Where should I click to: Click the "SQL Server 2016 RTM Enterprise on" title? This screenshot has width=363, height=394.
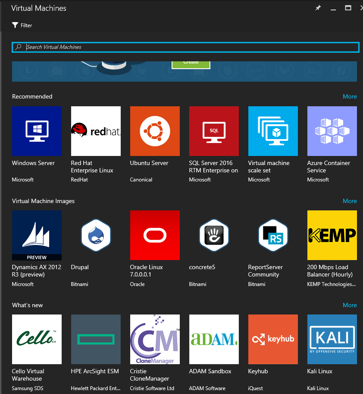[213, 167]
